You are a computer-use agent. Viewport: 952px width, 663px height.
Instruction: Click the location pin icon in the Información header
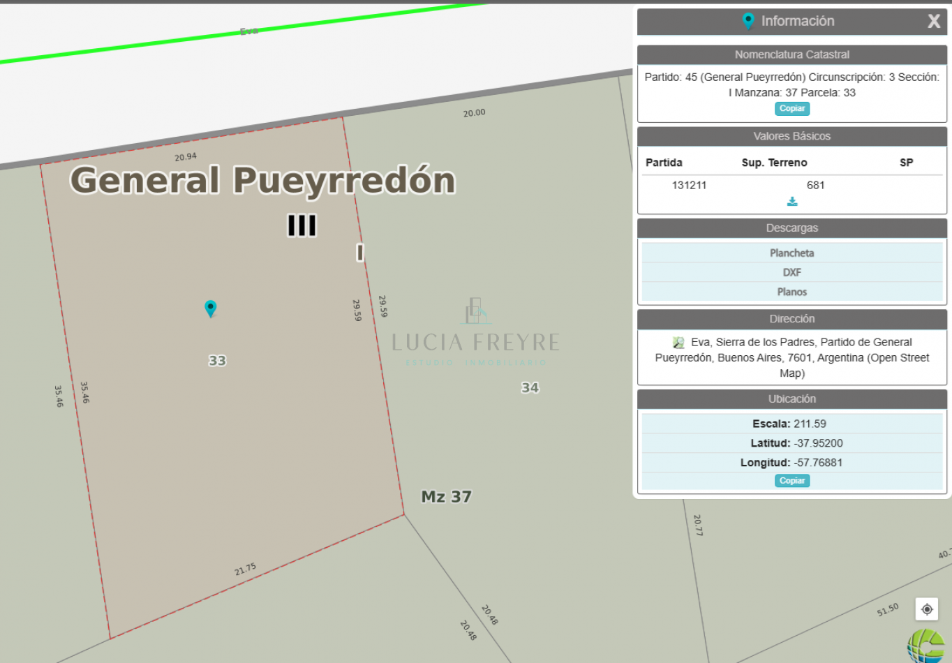coord(748,21)
